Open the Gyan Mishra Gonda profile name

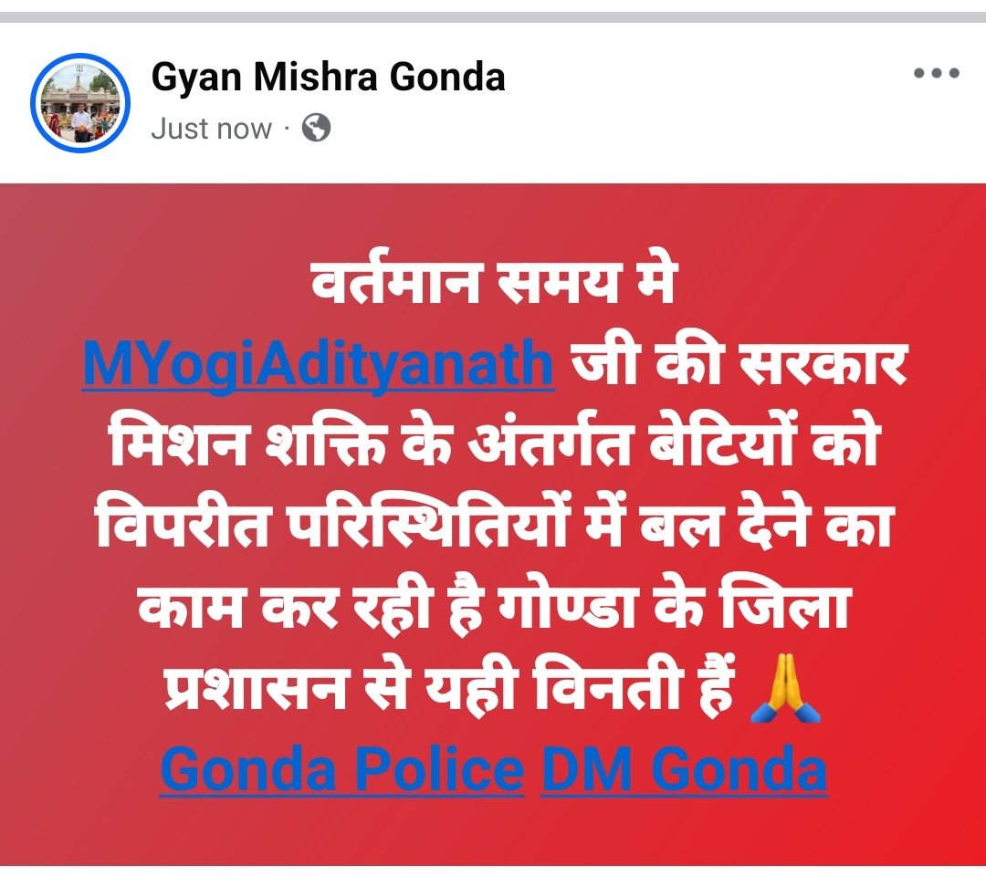click(329, 78)
